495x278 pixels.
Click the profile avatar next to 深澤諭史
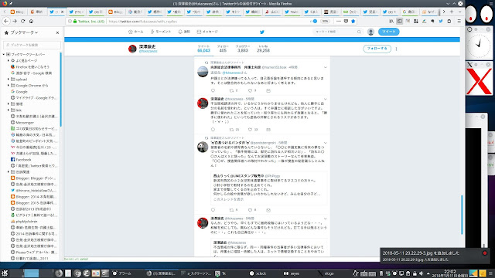[132, 49]
